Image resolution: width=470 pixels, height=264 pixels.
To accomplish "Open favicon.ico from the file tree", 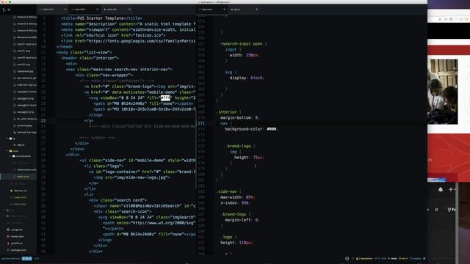I will tap(21, 191).
